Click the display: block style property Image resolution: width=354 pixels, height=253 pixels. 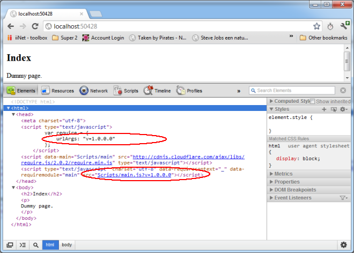coord(298,159)
